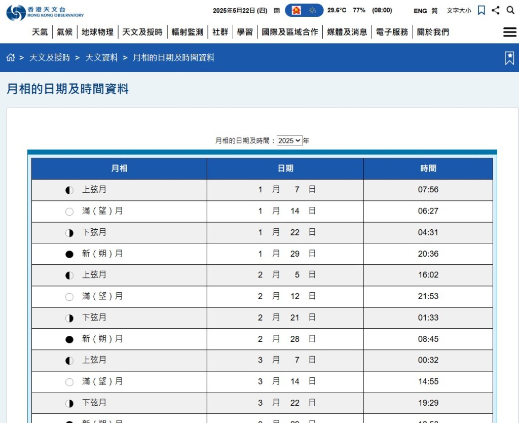The image size is (519, 423).
Task: Open the hamburger menu icon
Action: (510, 32)
